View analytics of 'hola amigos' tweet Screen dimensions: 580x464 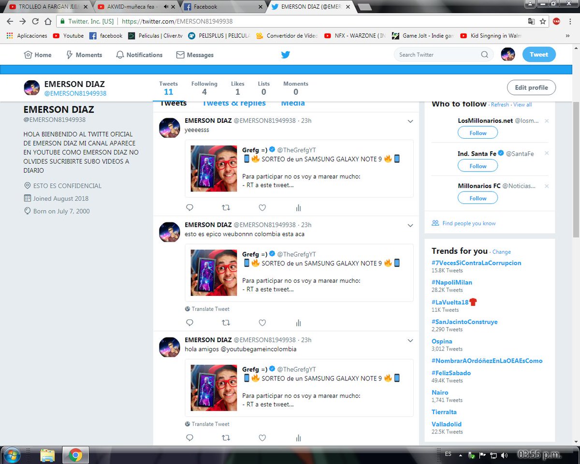coord(298,438)
